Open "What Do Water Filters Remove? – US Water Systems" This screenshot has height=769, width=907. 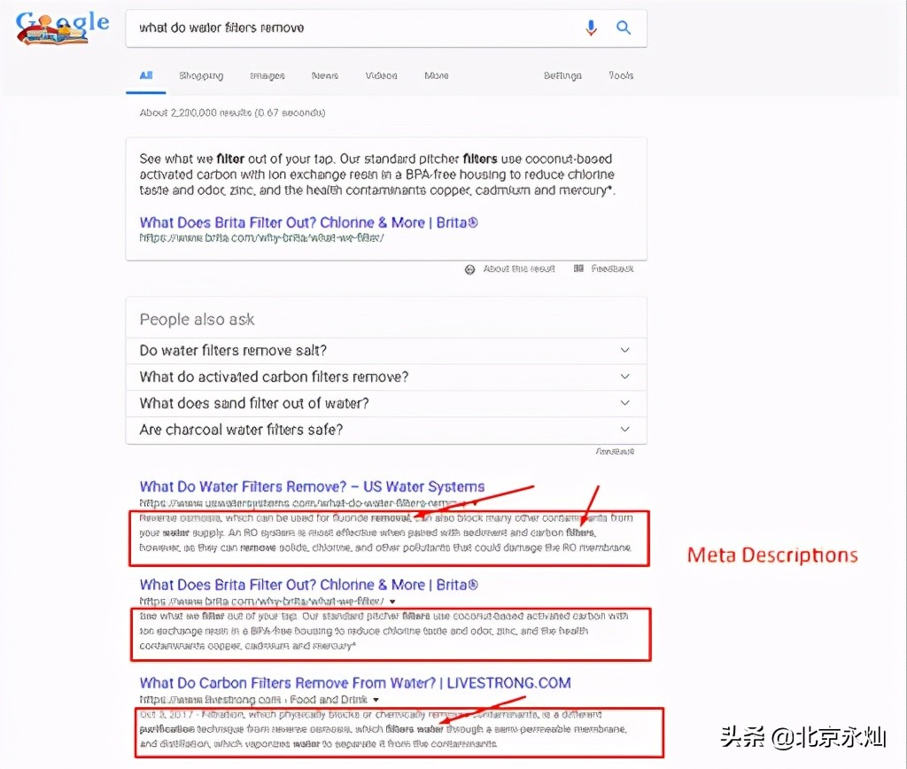tap(312, 486)
